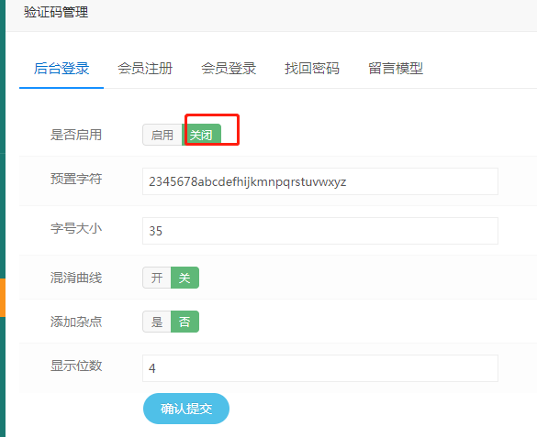Screen dimensions: 537x437
Task: Go to the 留言模型 tab
Action: tap(396, 69)
